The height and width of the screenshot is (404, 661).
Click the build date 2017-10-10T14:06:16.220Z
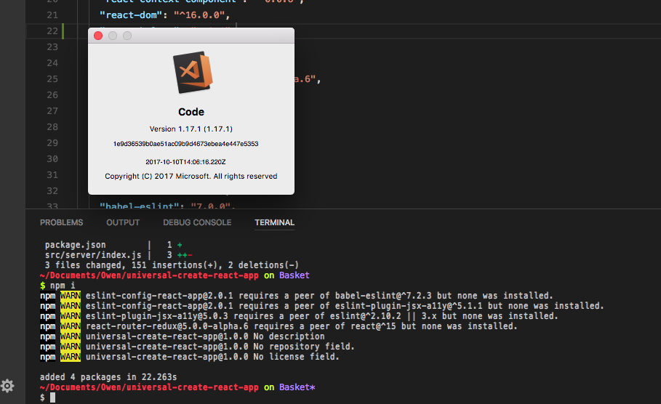[x=186, y=162]
